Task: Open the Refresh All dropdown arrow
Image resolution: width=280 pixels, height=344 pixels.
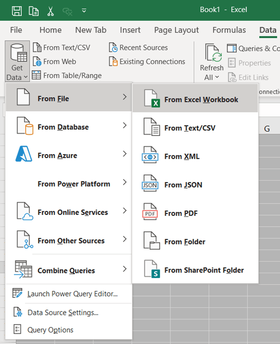Action: click(x=217, y=77)
